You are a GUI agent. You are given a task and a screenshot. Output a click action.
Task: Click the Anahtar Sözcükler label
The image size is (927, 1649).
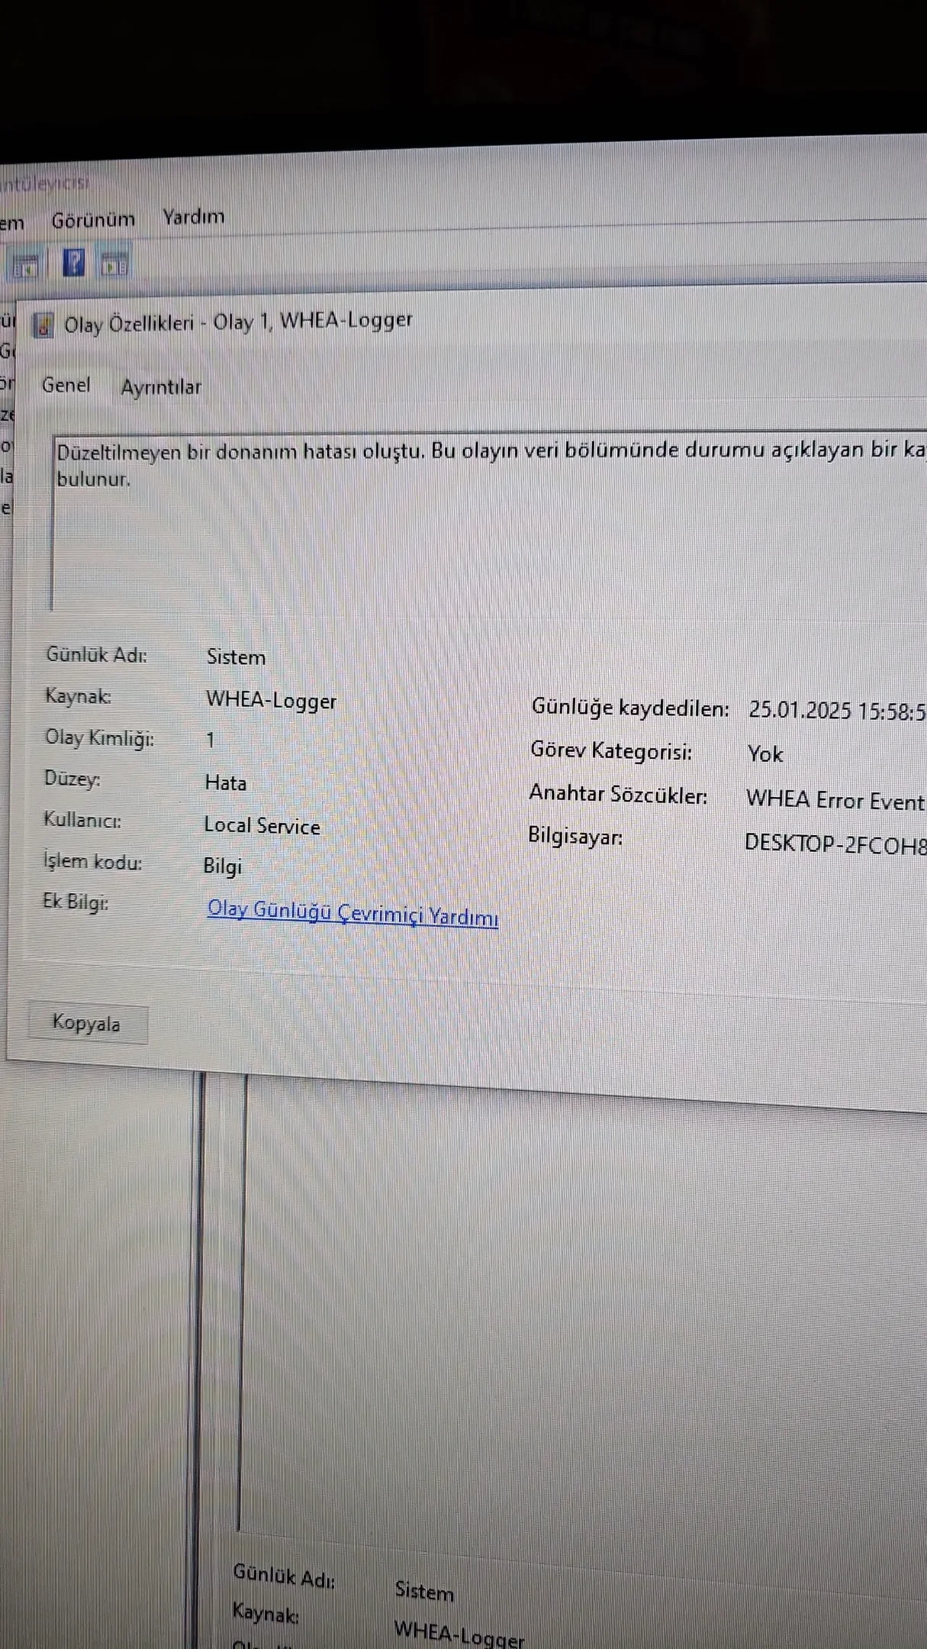(618, 794)
